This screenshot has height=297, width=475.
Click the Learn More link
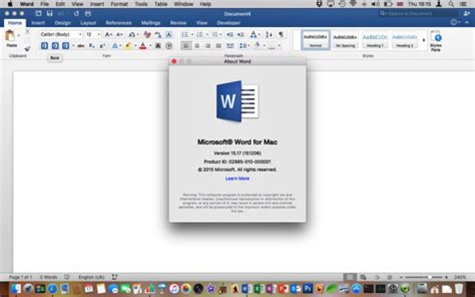[x=237, y=178]
